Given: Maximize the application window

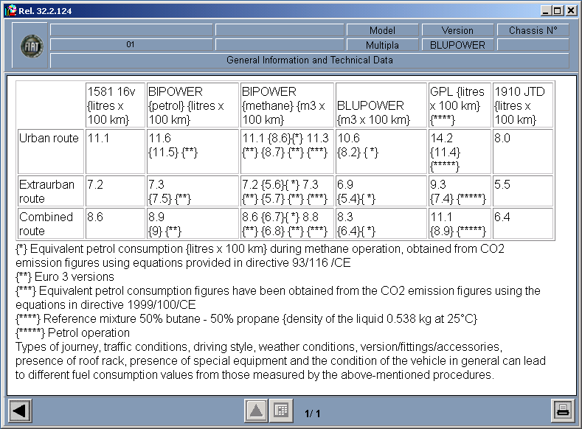Looking at the screenshot, I should [x=558, y=10].
